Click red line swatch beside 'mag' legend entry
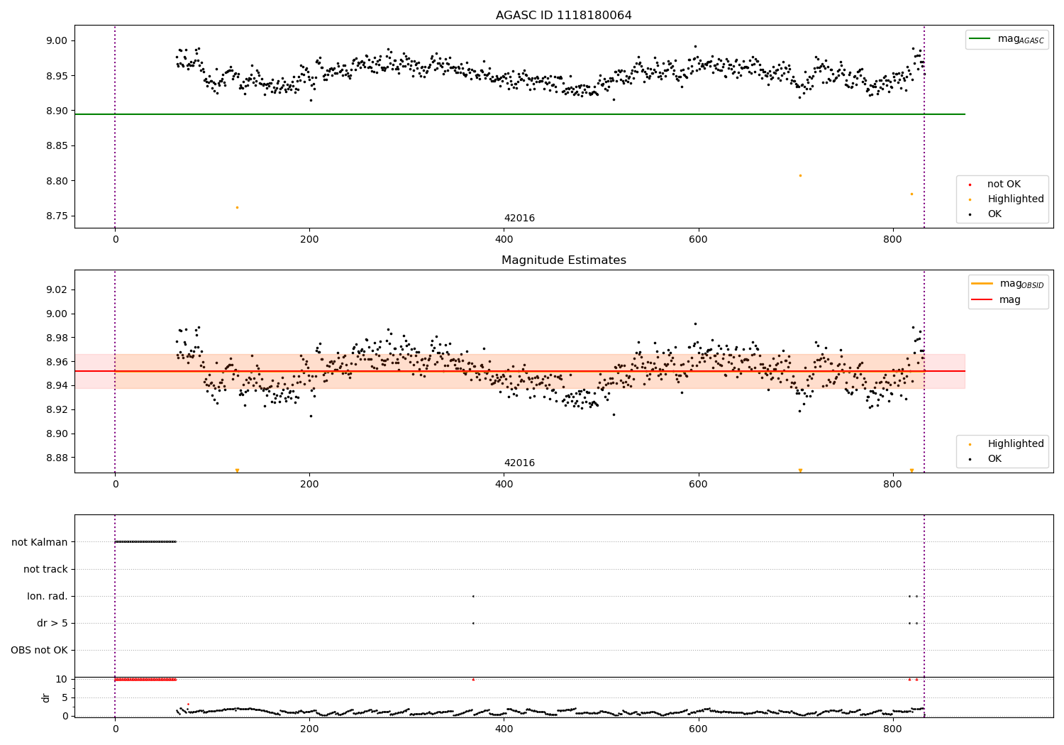 [x=982, y=300]
